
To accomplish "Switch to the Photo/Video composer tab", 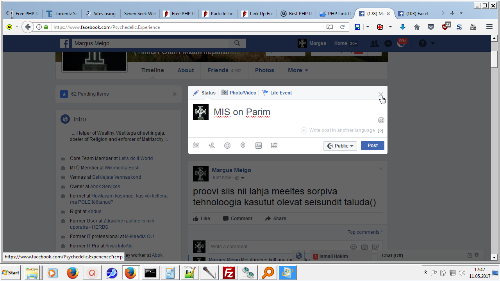I will (239, 93).
